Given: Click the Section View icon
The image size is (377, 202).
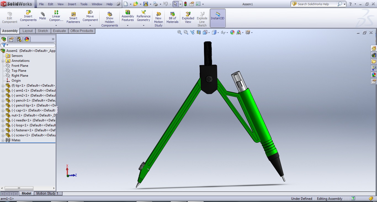Looking at the screenshot, I should tap(198, 32).
